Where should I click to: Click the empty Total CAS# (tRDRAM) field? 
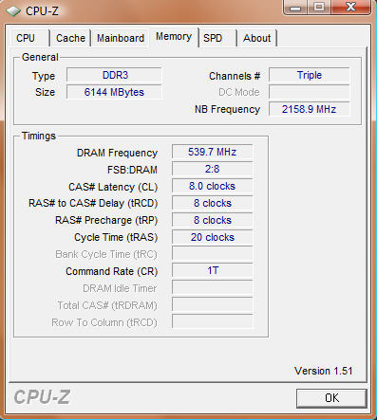(213, 305)
